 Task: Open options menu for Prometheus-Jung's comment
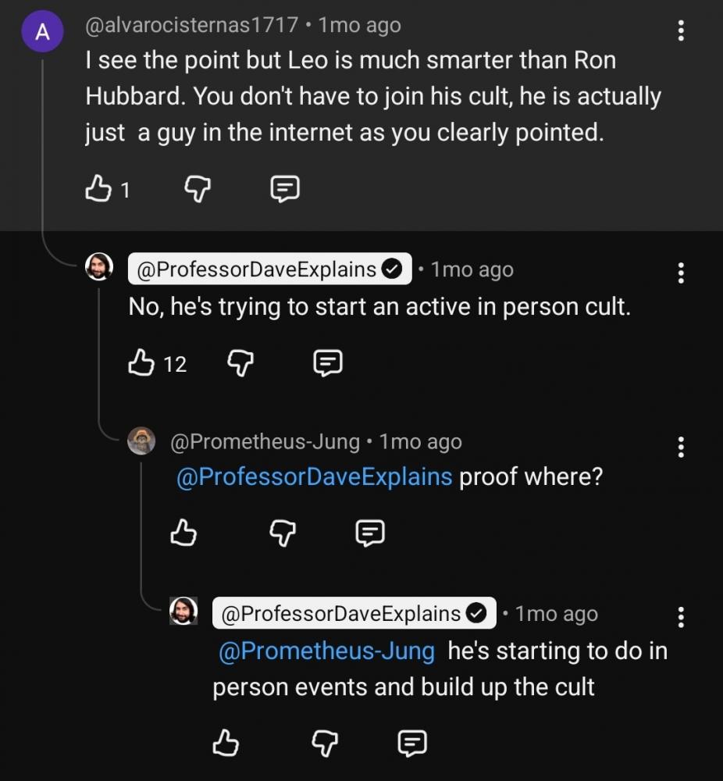[681, 447]
